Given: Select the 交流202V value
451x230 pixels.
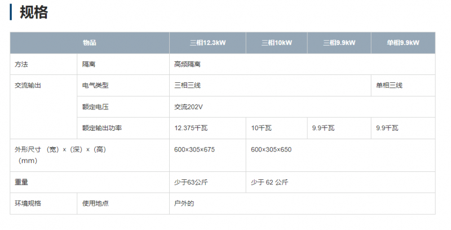Looking at the screenshot, I should pyautogui.click(x=188, y=107).
